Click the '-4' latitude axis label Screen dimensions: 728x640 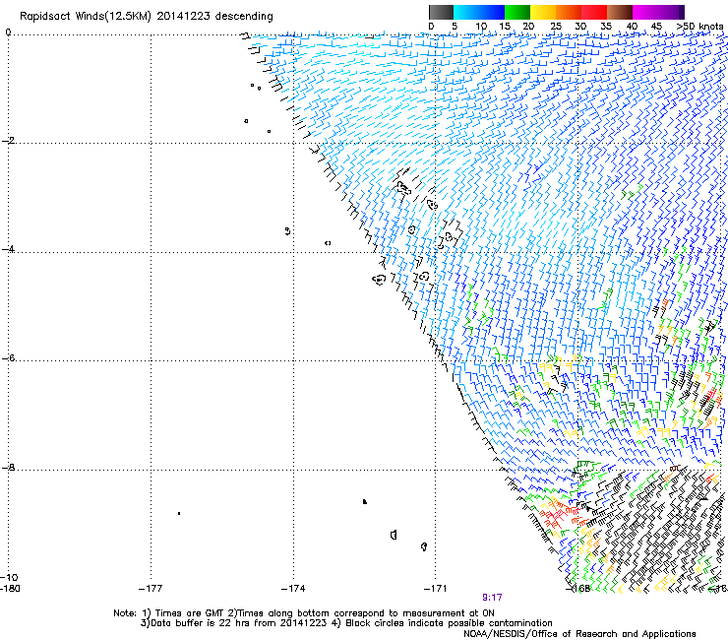coord(8,249)
